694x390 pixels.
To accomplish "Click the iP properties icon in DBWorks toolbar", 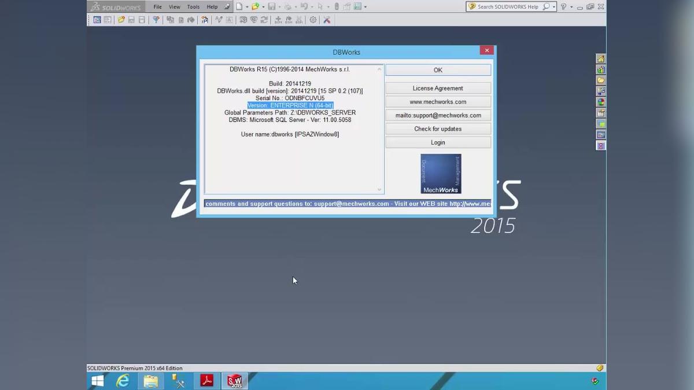I will [x=205, y=20].
